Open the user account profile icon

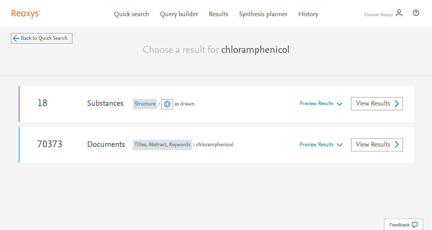399,13
